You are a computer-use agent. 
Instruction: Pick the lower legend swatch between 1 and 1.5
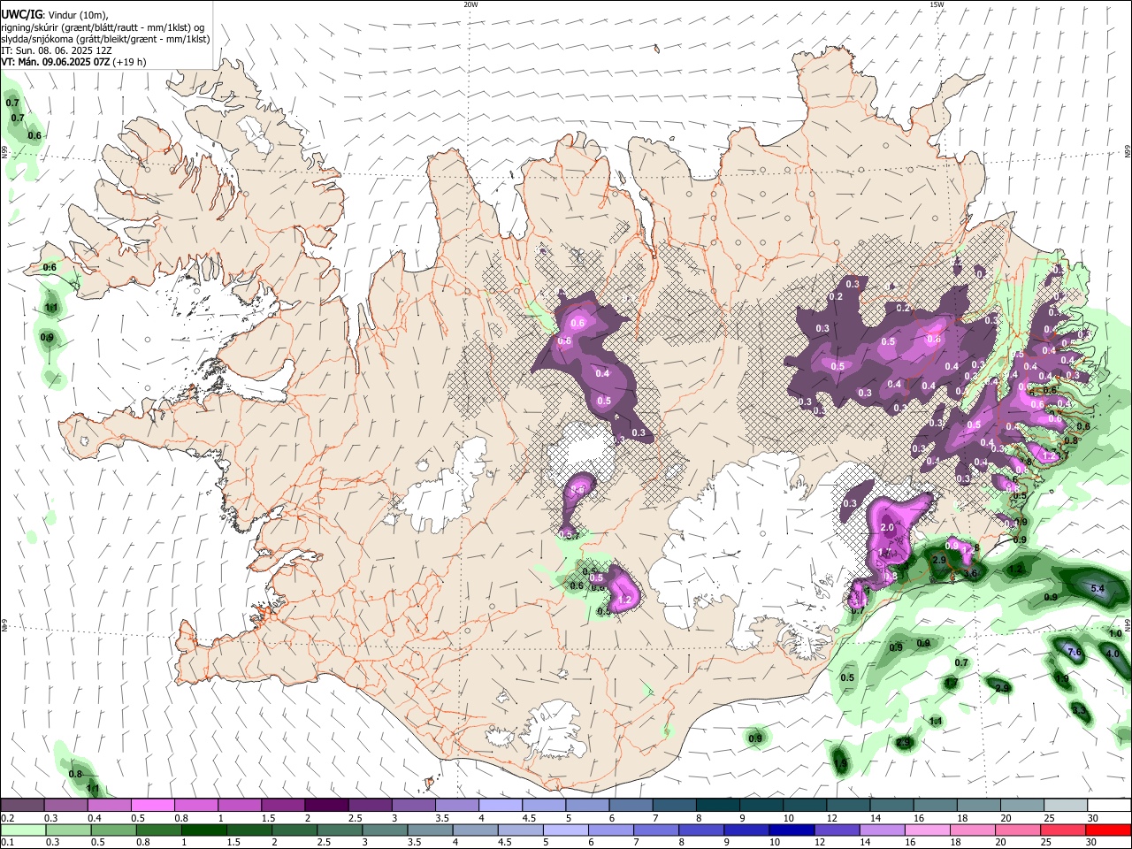click(x=203, y=830)
